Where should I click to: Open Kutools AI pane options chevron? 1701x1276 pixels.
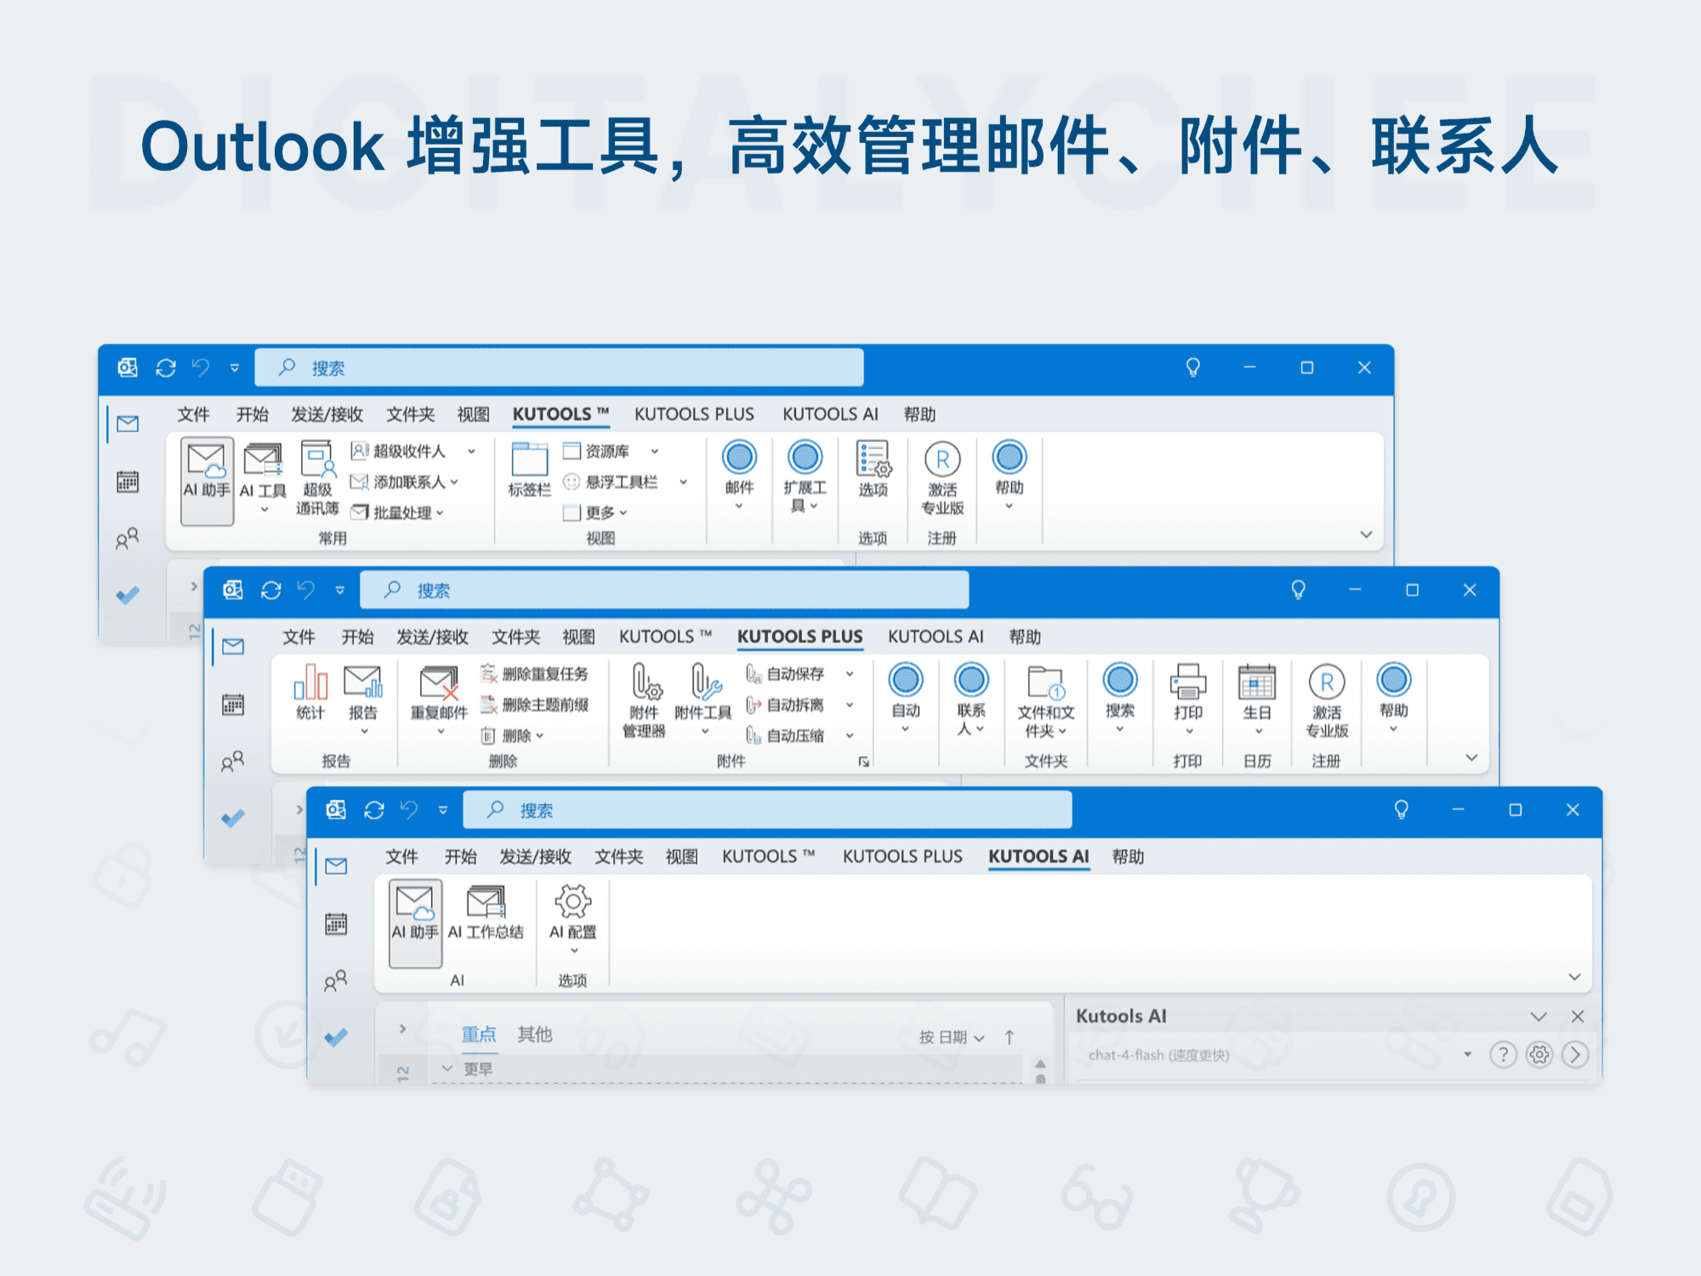1539,1016
